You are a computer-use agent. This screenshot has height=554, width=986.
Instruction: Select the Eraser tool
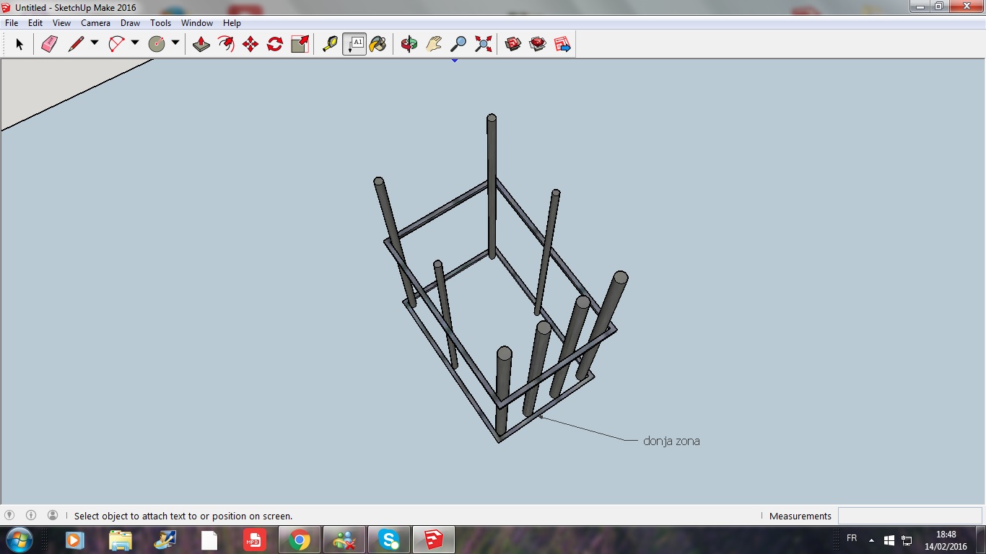[x=49, y=44]
